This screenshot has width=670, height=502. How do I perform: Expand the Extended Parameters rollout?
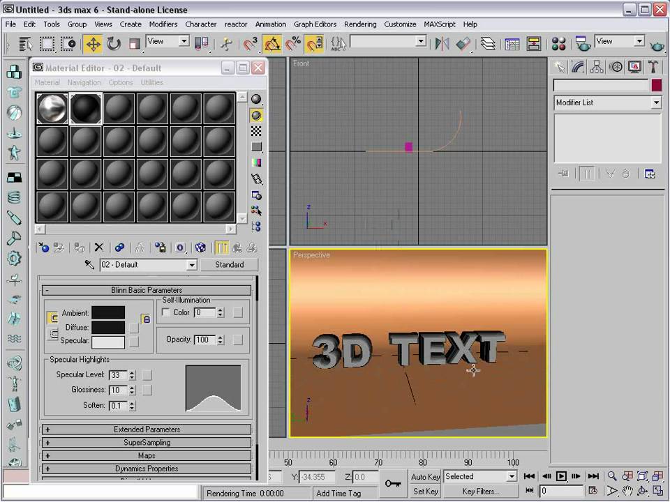click(147, 429)
